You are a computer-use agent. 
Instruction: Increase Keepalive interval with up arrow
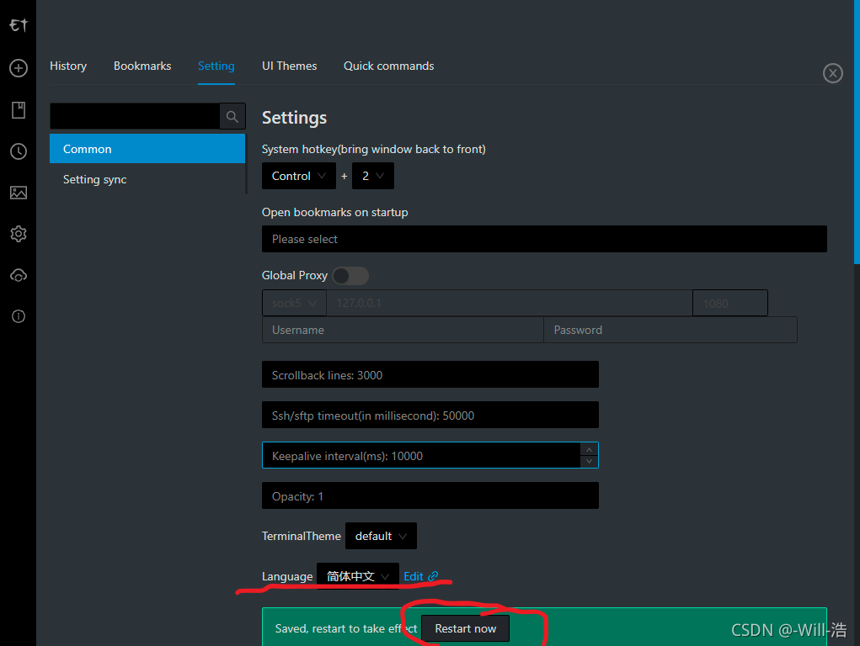coord(589,449)
